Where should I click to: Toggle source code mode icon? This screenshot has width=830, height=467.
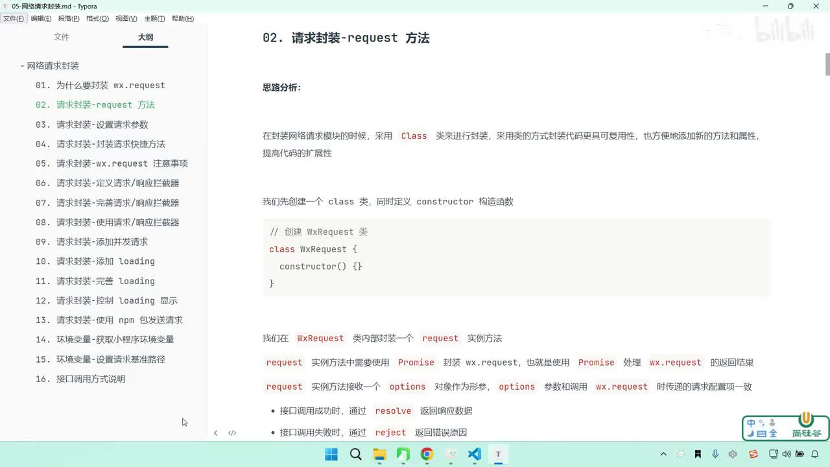pyautogui.click(x=232, y=433)
